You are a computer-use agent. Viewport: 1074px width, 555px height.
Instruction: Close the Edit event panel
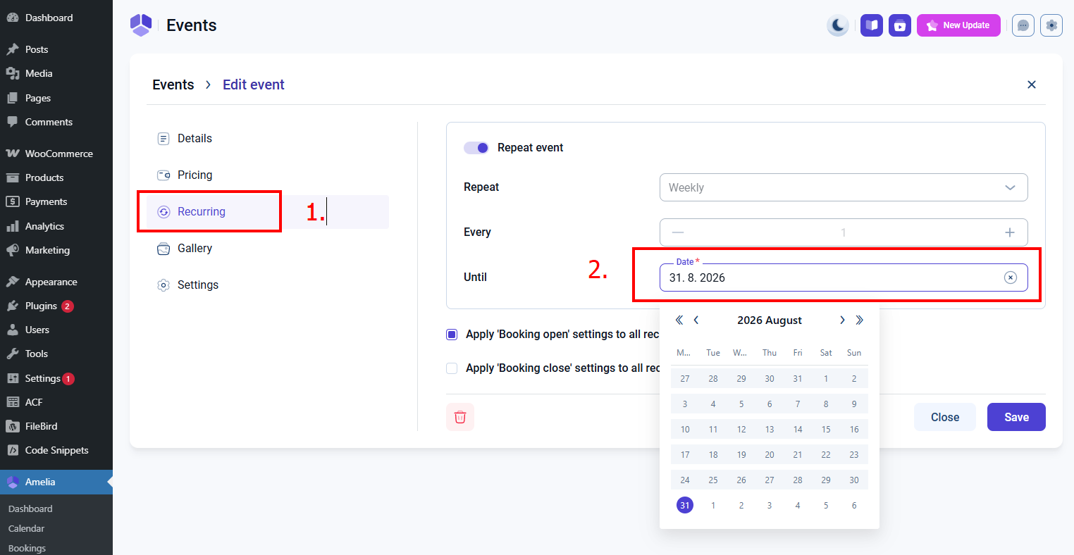pyautogui.click(x=1032, y=85)
